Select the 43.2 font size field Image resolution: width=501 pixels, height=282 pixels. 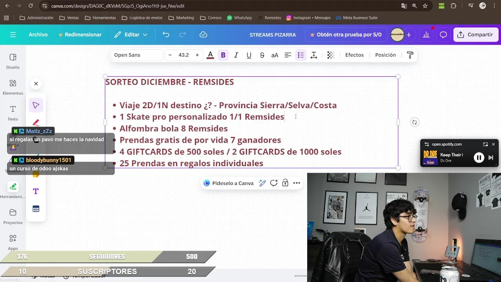click(184, 55)
